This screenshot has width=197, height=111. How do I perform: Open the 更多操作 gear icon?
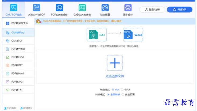128,8
